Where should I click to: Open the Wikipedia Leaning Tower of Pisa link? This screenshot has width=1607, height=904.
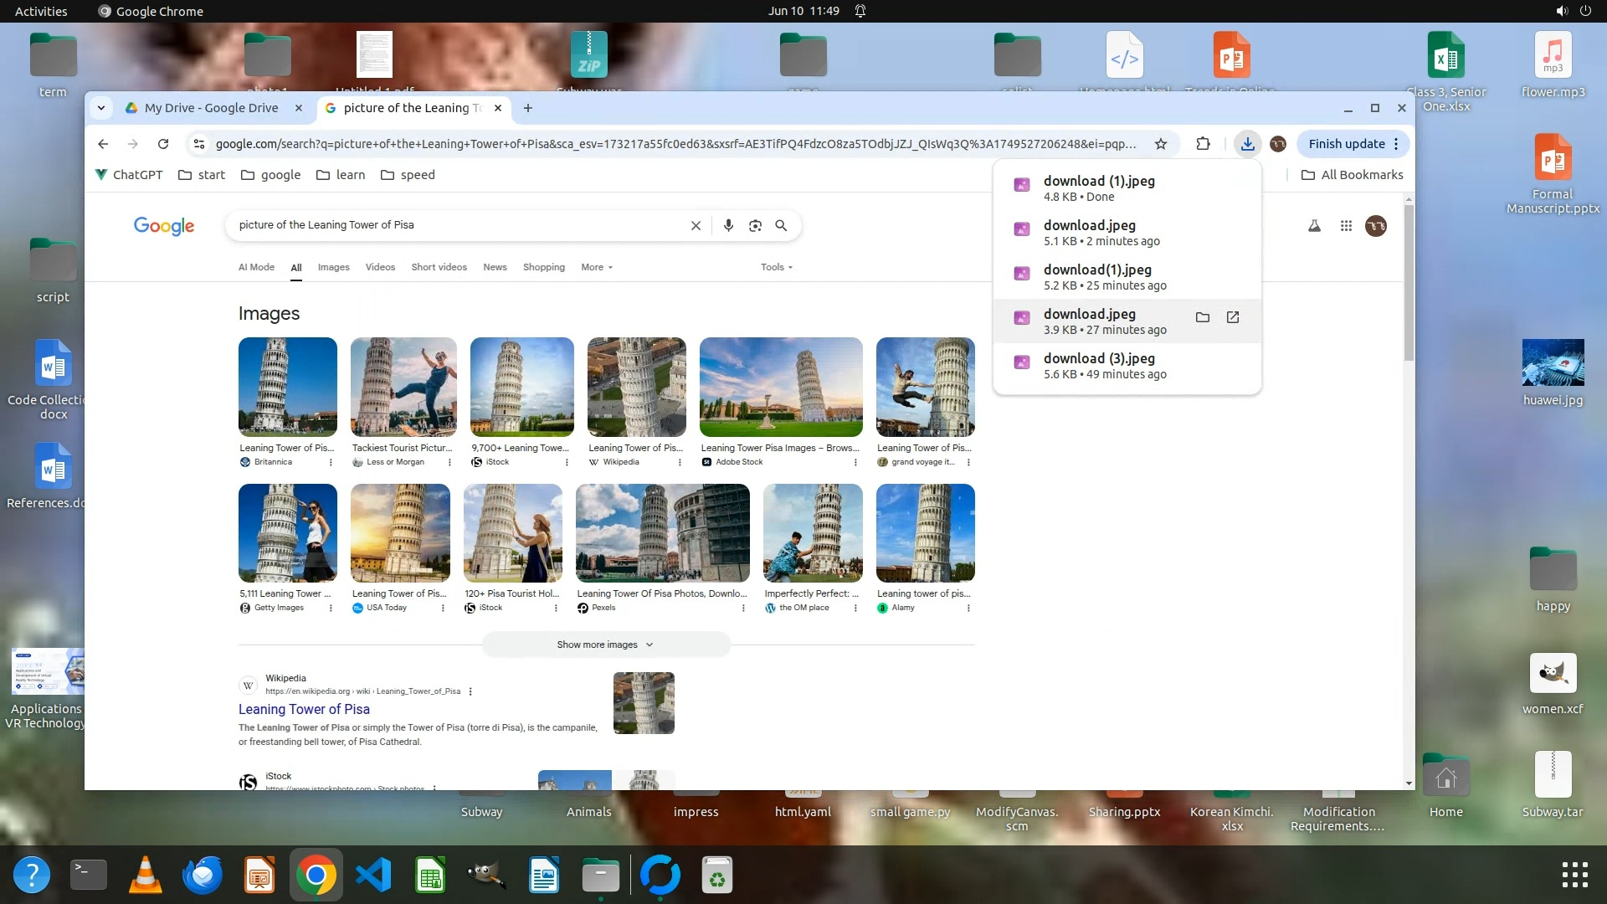(304, 709)
